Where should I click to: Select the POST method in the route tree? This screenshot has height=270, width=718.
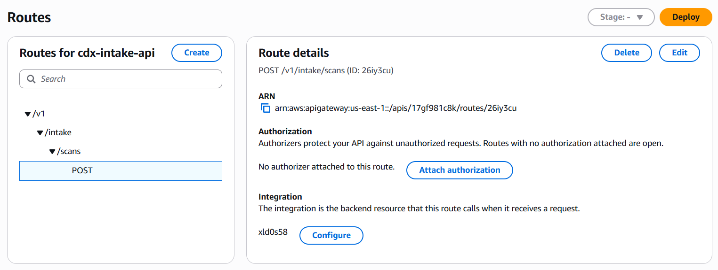(82, 170)
